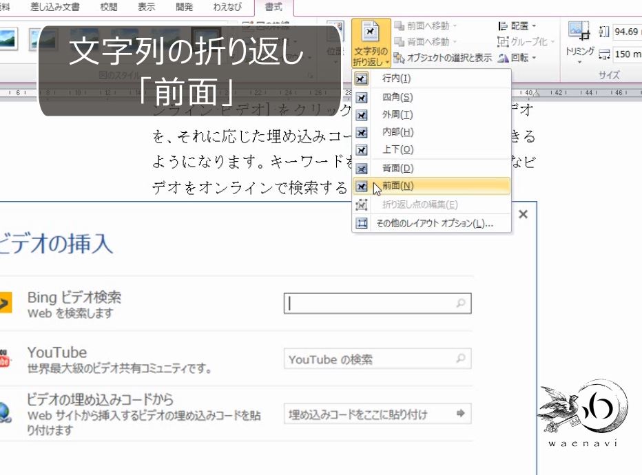Click the 行内 wrap icon in menu
This screenshot has height=475, width=642.
tap(361, 78)
